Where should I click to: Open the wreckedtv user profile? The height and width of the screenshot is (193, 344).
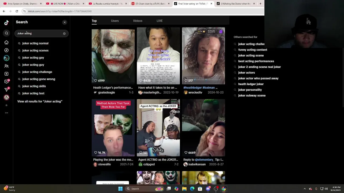(193, 92)
